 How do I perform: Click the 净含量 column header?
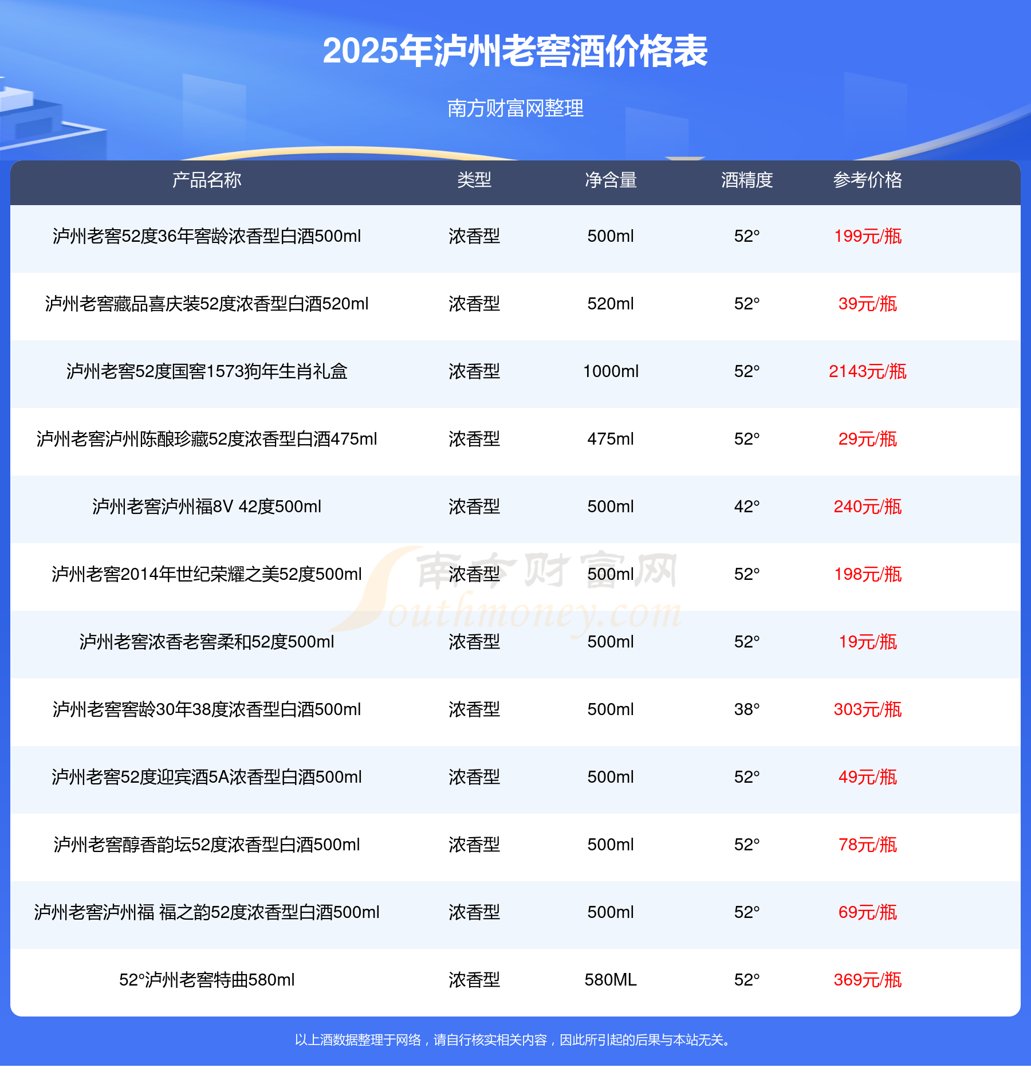(x=611, y=180)
